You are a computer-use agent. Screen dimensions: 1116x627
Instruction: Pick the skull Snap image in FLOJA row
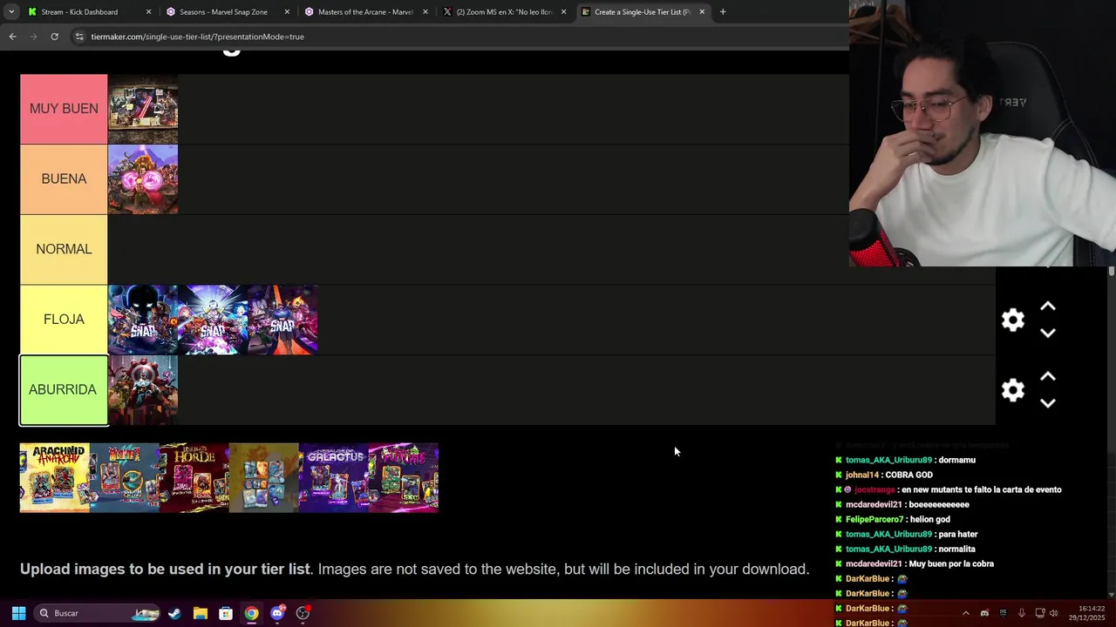point(143,320)
